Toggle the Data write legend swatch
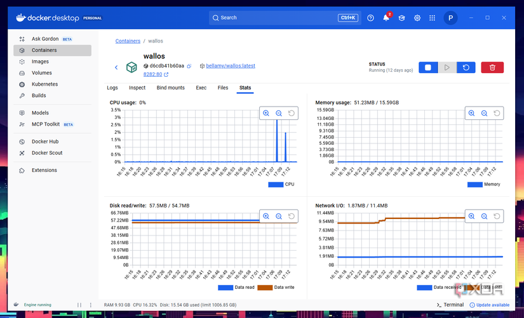Image resolution: width=524 pixels, height=318 pixels. (x=265, y=288)
